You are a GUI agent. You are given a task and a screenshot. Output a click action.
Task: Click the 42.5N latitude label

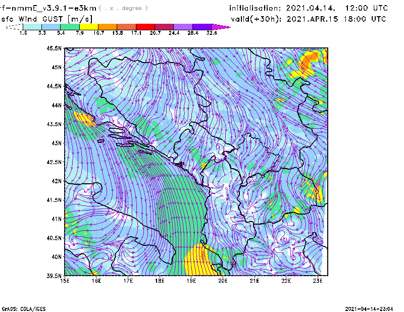pyautogui.click(x=54, y=162)
